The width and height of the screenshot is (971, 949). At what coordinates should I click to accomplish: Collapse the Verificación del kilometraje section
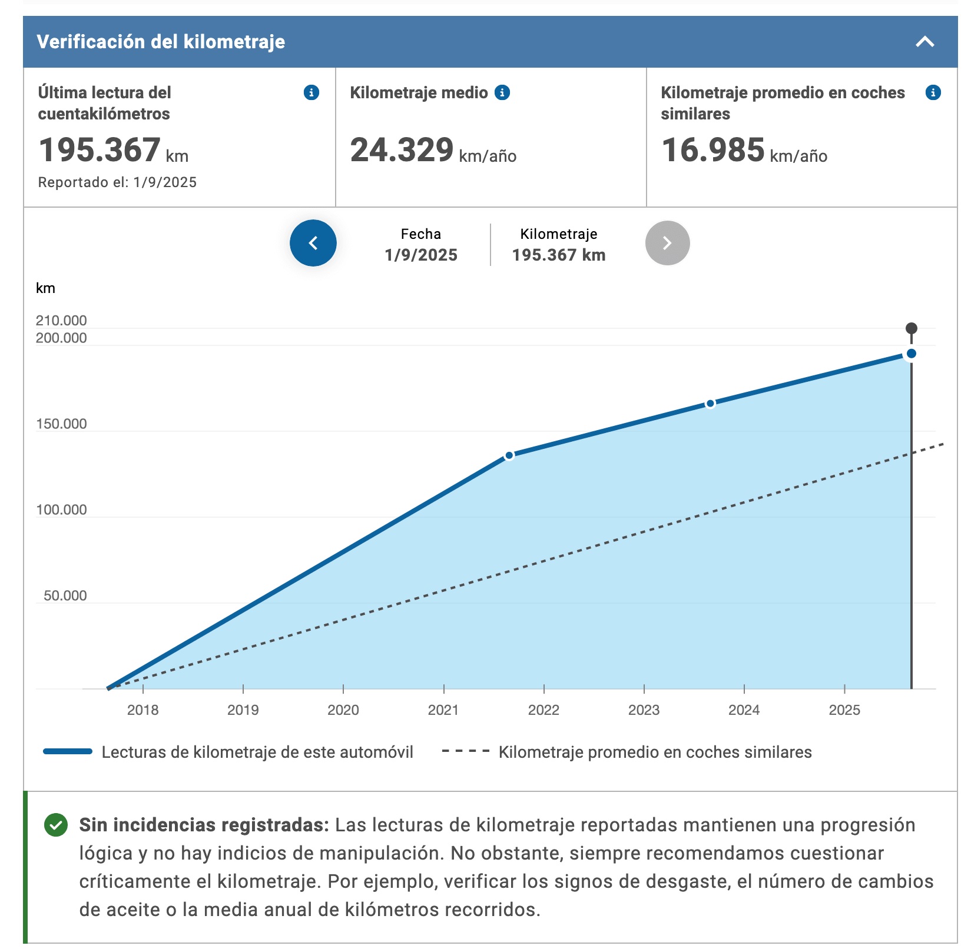pyautogui.click(x=925, y=42)
